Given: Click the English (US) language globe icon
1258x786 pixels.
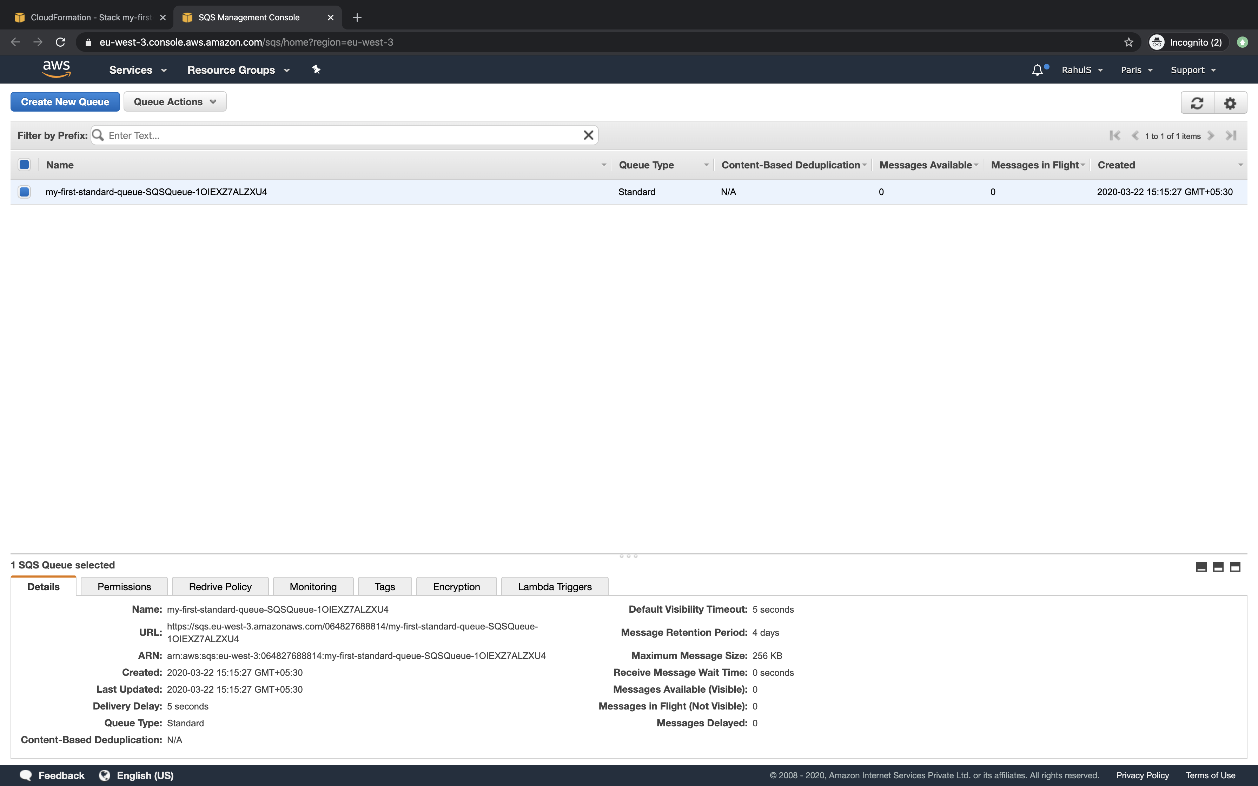Looking at the screenshot, I should pyautogui.click(x=105, y=775).
